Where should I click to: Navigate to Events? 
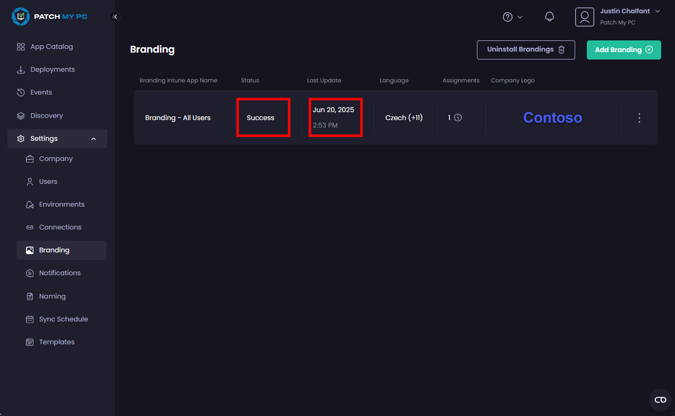coord(41,92)
